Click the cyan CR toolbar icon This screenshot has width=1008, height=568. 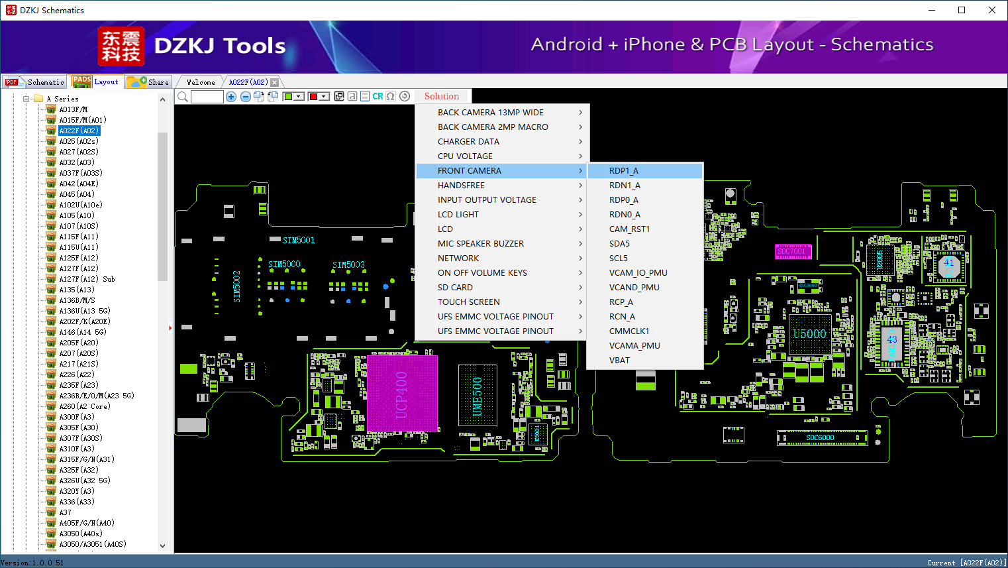[x=378, y=96]
